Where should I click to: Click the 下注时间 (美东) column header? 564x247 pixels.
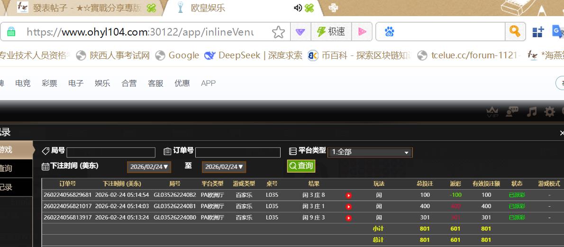tap(122, 183)
